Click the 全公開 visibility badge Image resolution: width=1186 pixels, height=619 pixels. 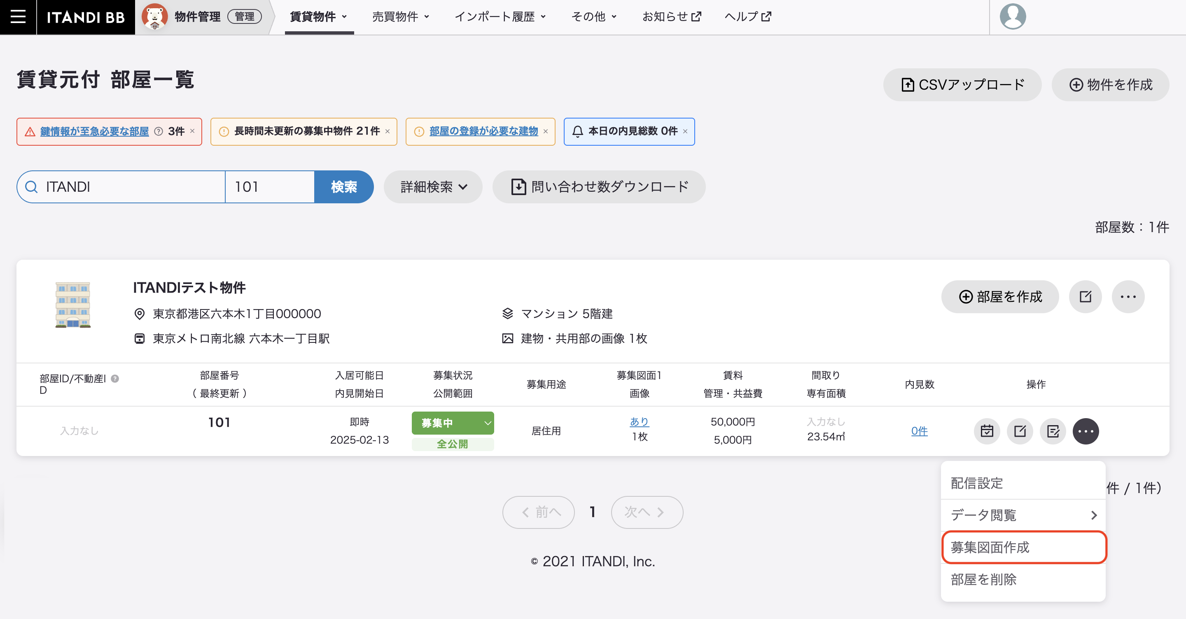click(453, 444)
